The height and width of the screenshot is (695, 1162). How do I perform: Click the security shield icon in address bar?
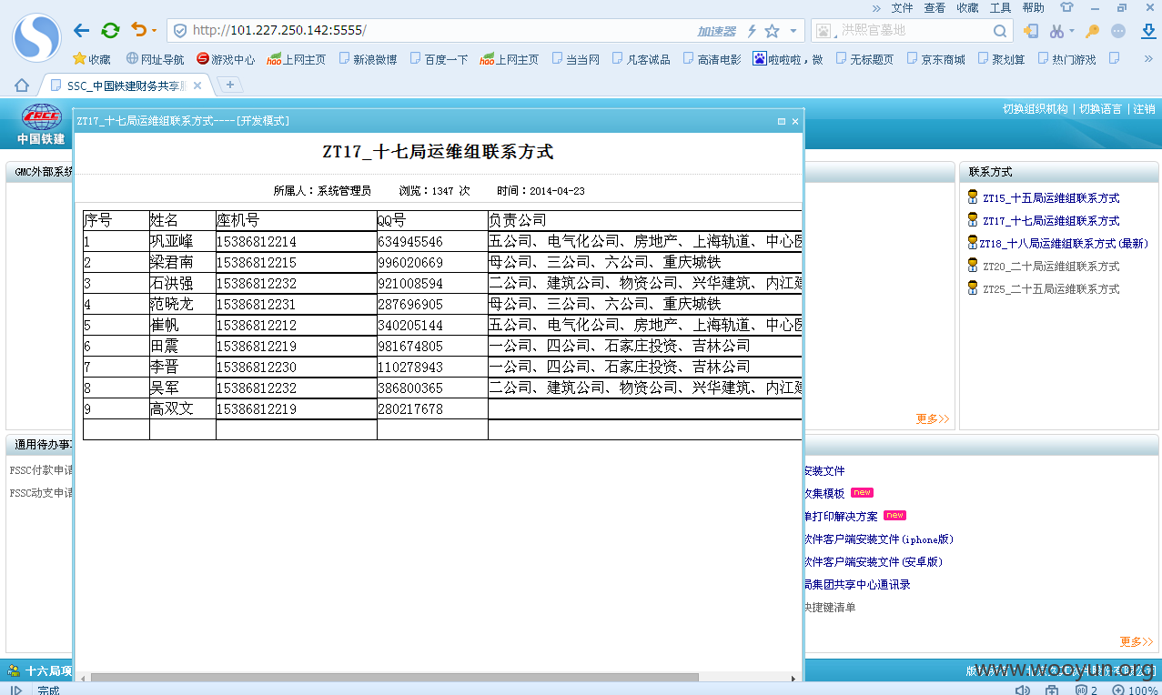coord(179,31)
